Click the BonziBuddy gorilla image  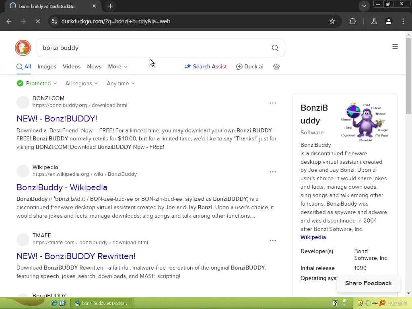(365, 122)
